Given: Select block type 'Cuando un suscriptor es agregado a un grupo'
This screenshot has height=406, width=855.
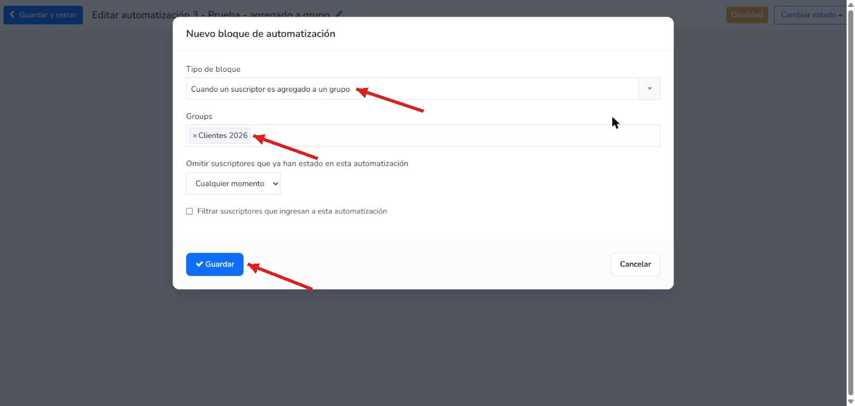Looking at the screenshot, I should point(423,88).
